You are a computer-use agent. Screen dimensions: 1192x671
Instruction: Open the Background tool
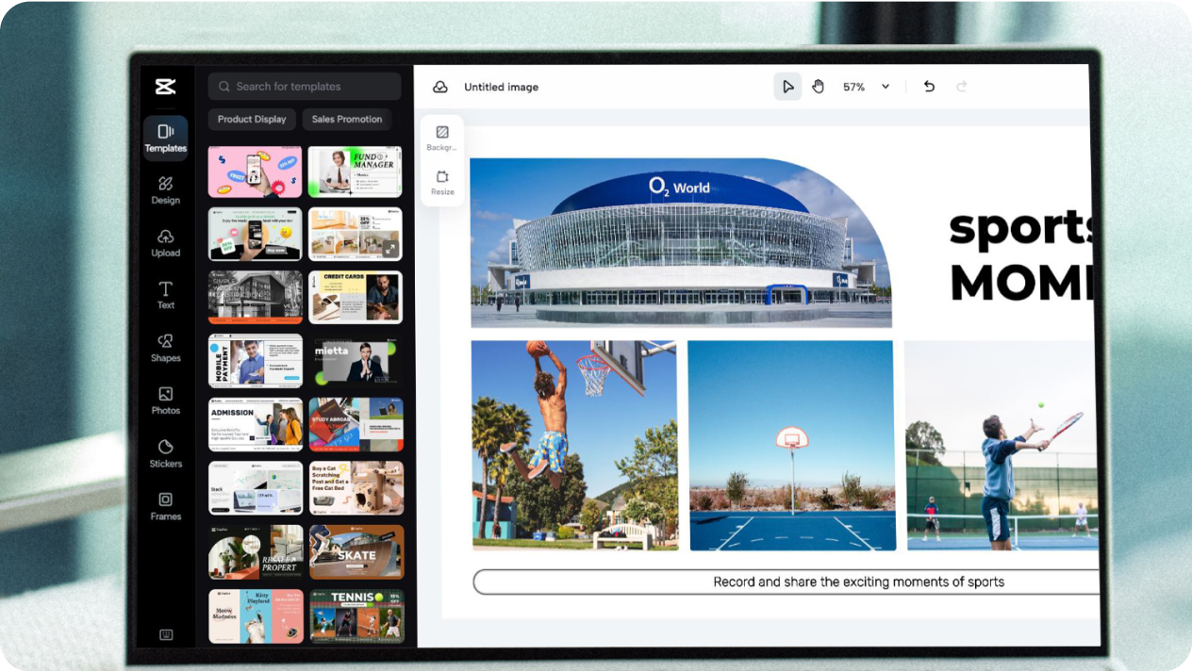(442, 139)
